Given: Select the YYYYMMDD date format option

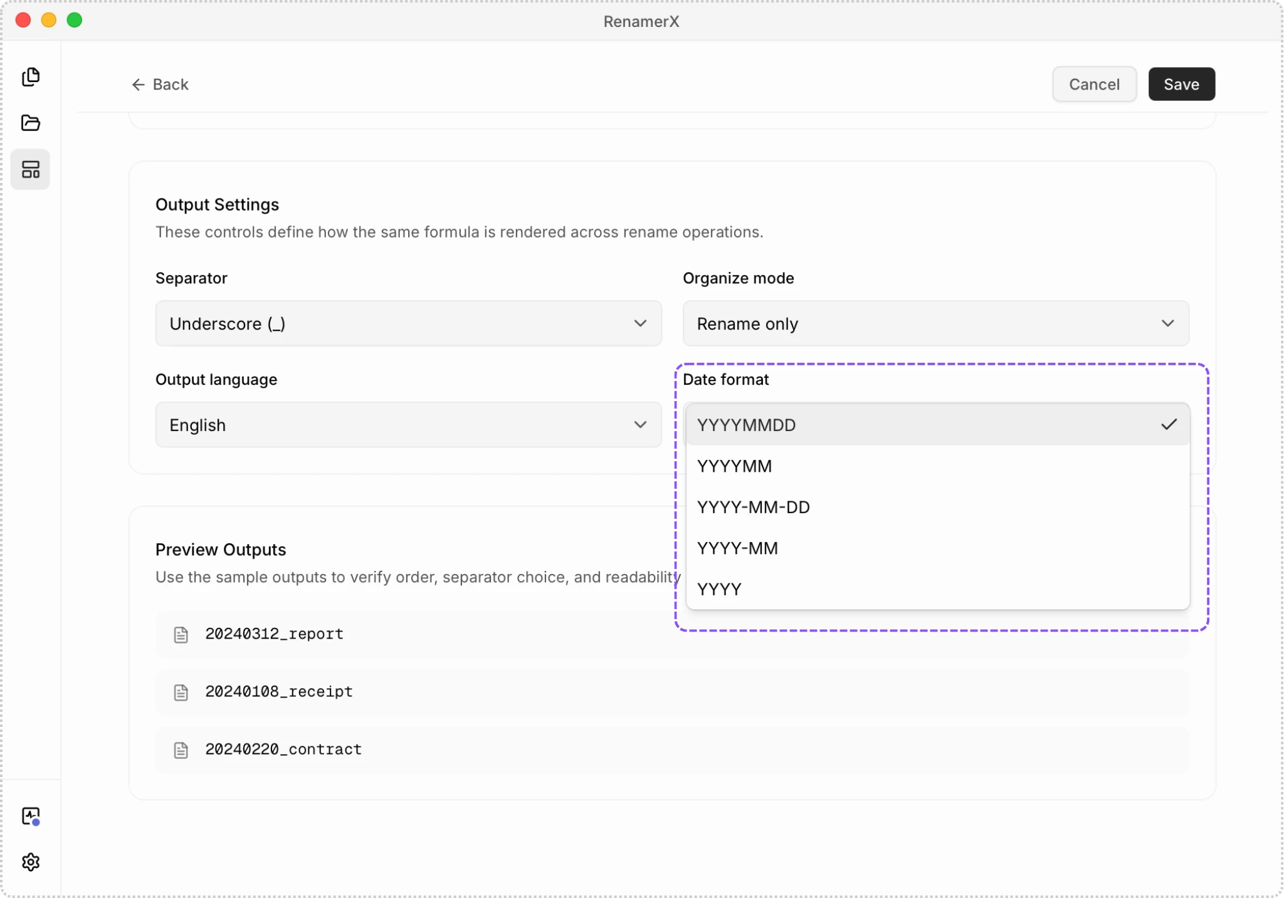Looking at the screenshot, I should [x=938, y=425].
